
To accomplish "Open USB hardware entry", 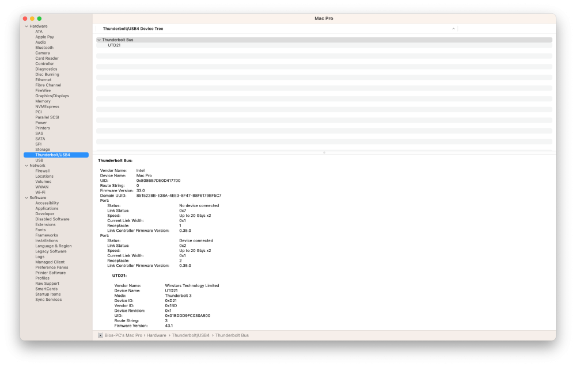I will (39, 160).
